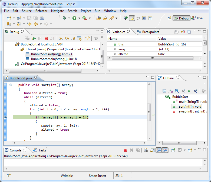Click Collapse All in Variables view

(x=189, y=32)
